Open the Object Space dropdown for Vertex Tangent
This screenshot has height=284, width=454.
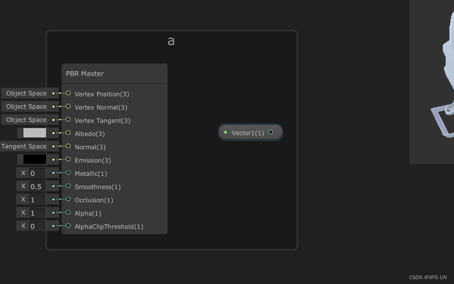tap(25, 120)
